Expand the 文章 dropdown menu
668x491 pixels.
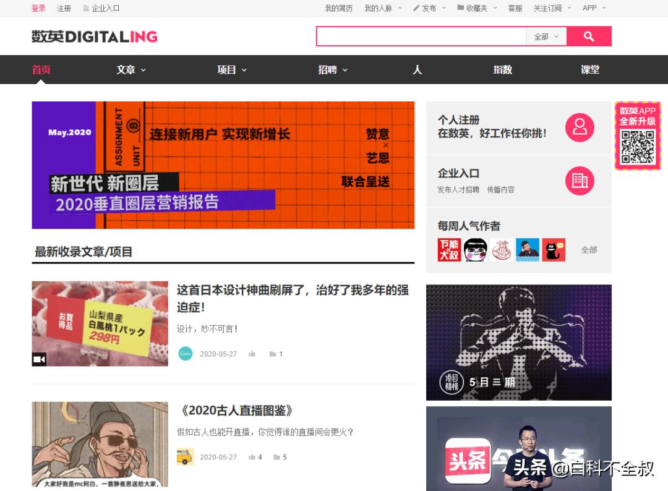(131, 70)
